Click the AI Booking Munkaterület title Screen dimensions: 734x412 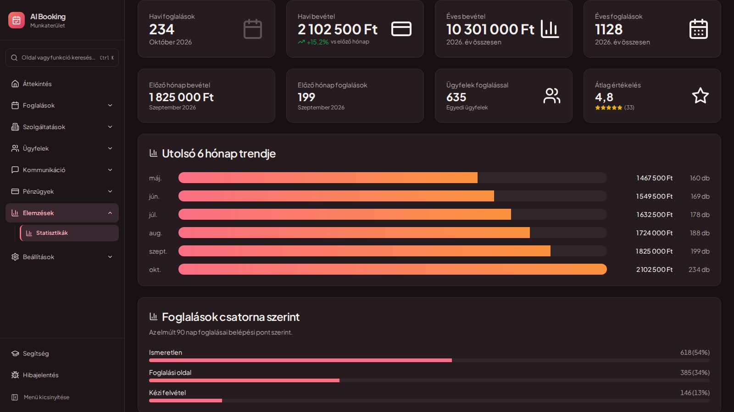pyautogui.click(x=48, y=20)
